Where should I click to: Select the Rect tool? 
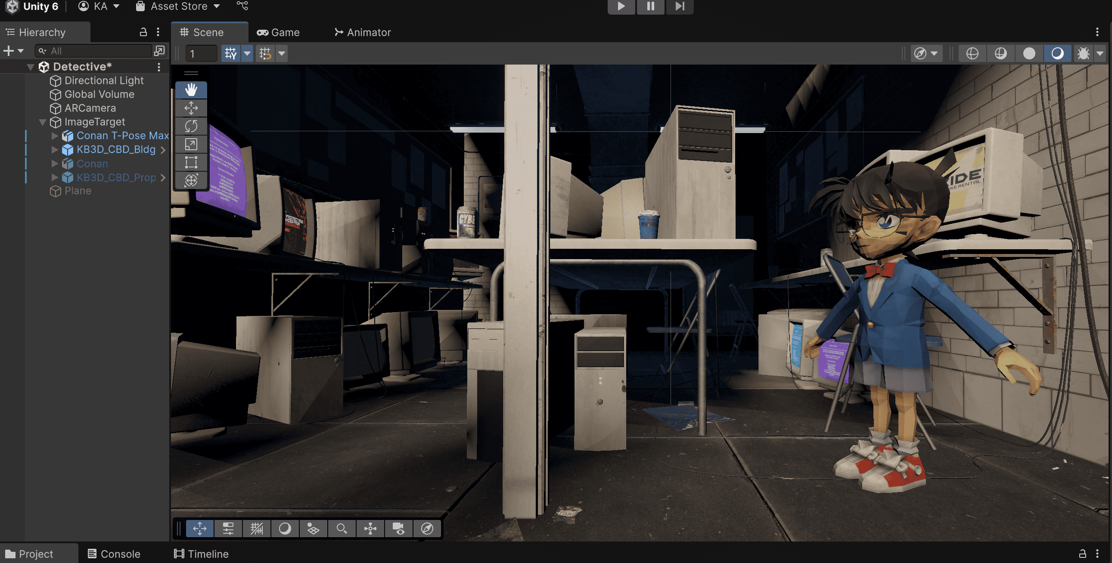(191, 162)
